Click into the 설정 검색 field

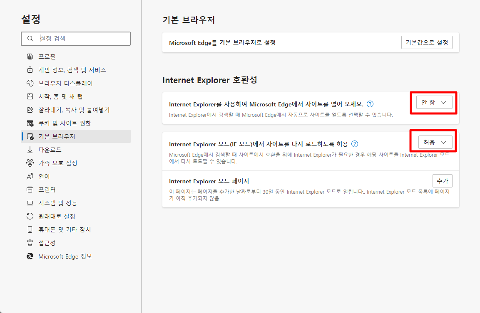76,39
